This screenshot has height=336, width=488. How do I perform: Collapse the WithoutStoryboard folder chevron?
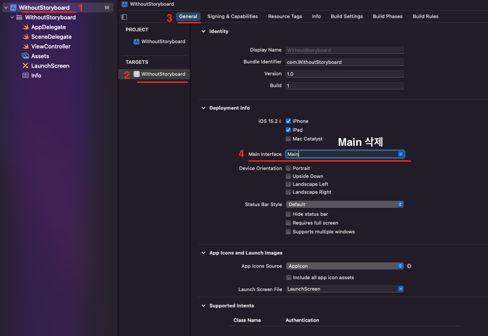coord(12,18)
